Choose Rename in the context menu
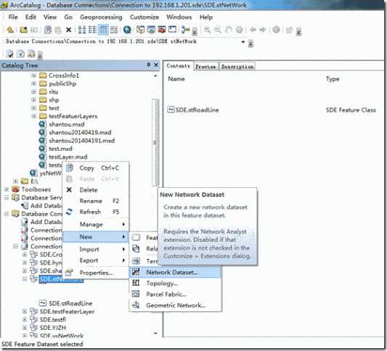 pos(96,201)
